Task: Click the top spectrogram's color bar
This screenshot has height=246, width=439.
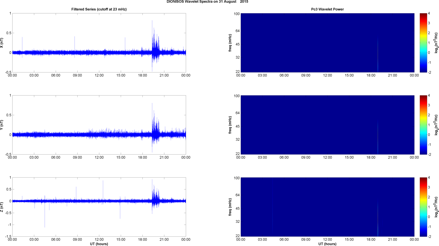Action: coord(423,43)
